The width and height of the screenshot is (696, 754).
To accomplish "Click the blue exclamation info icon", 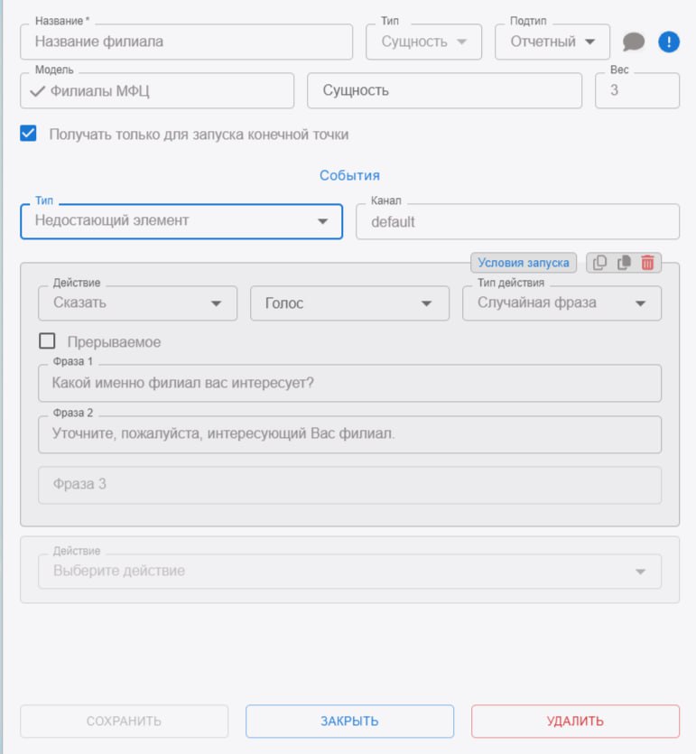I will click(x=668, y=42).
